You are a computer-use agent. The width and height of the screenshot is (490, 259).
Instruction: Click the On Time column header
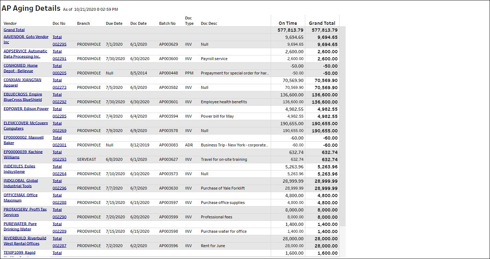click(288, 23)
